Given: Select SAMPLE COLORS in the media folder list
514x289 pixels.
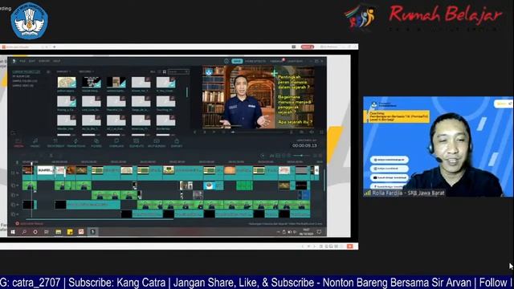Looking at the screenshot, I should (25, 80).
